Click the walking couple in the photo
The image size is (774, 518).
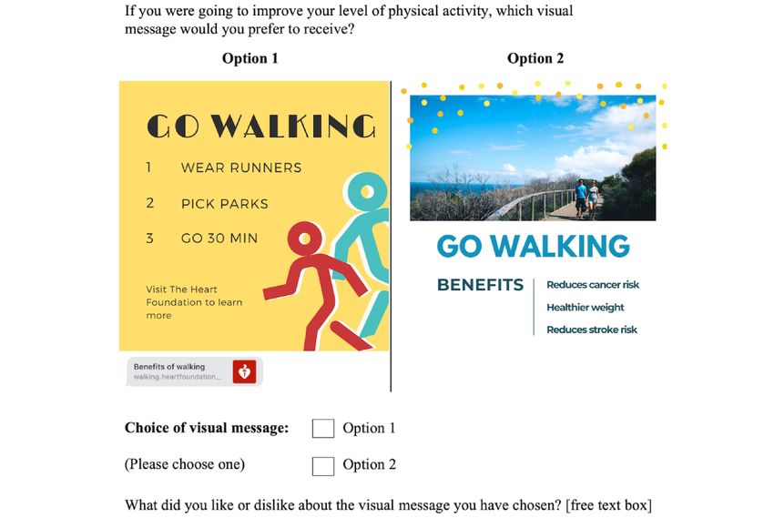tap(587, 198)
